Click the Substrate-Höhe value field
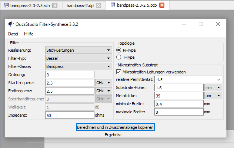The height and width of the screenshot is (148, 234). (179, 87)
